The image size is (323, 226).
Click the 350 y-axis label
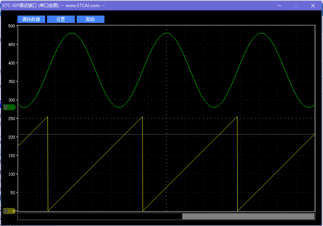[11, 82]
